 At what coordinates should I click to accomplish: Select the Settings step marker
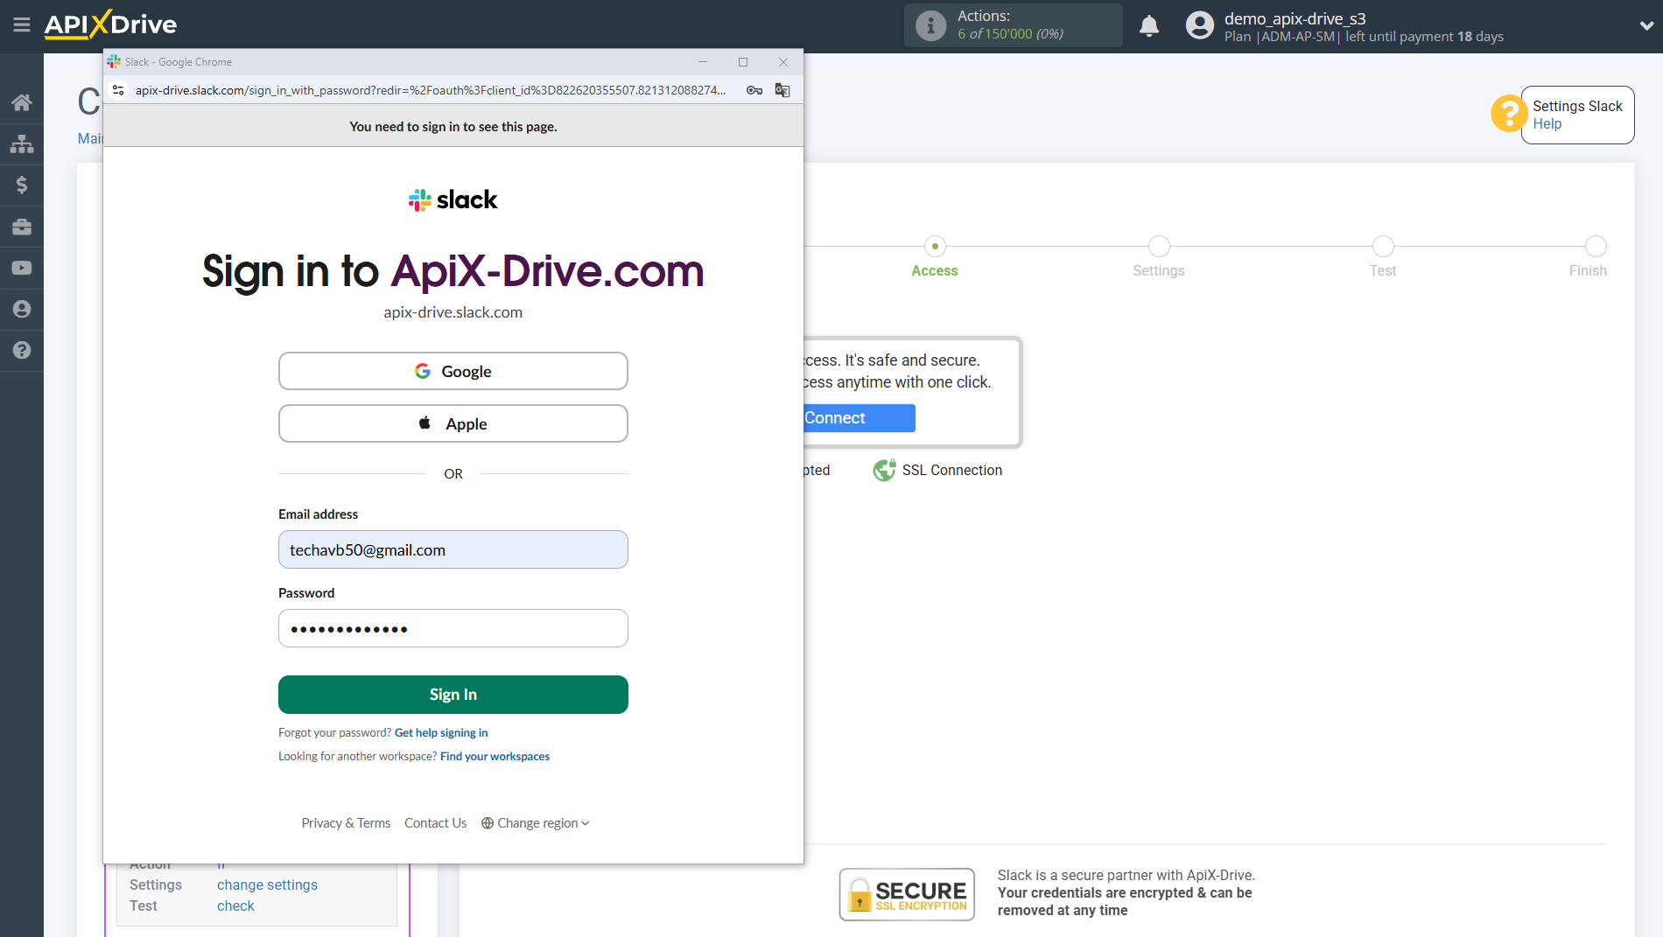1159,246
